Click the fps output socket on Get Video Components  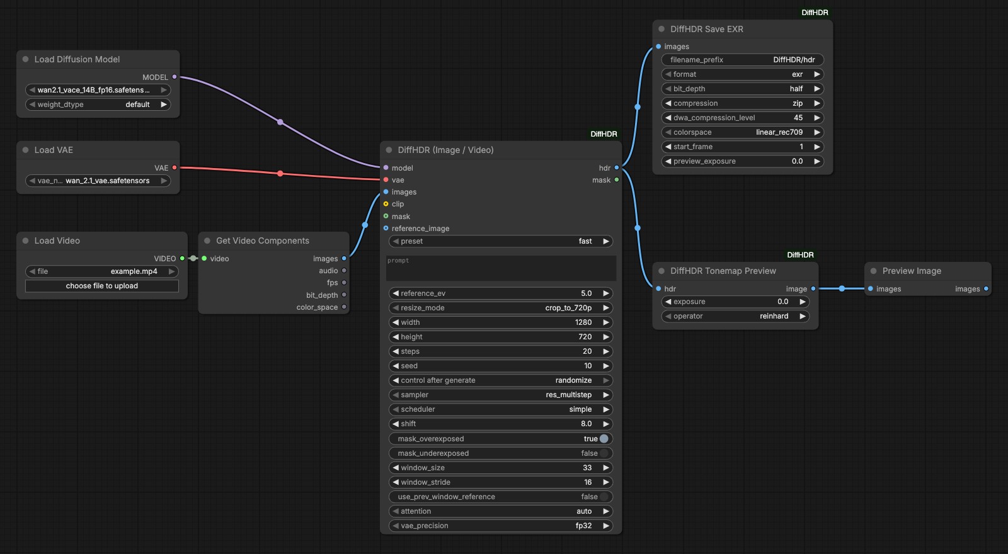(344, 283)
